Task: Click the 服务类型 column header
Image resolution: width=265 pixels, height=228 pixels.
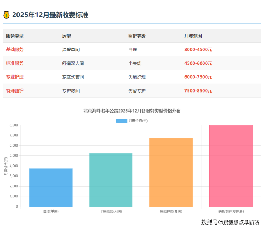Action: (x=15, y=36)
